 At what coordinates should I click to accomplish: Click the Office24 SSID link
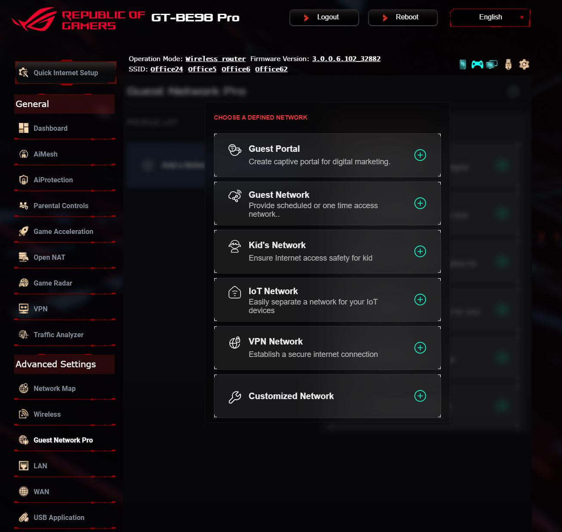tap(167, 69)
